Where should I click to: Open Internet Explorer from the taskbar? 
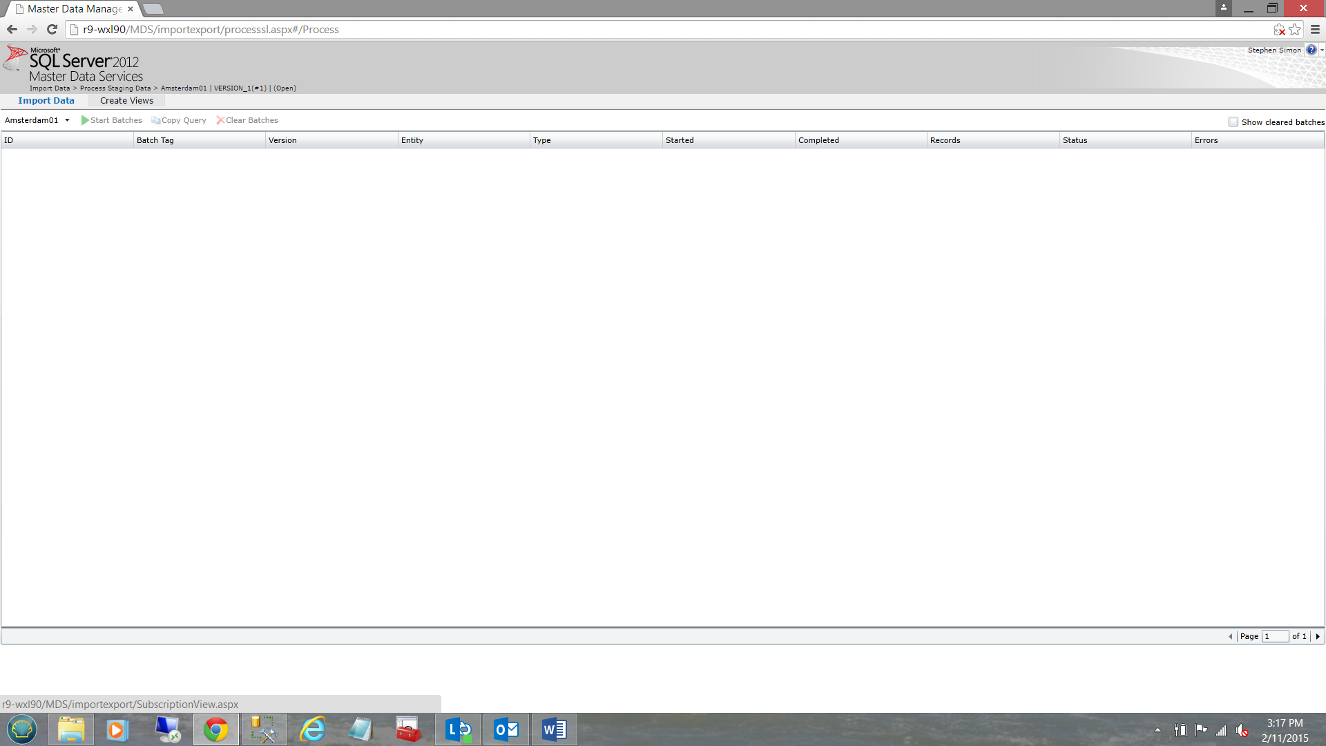313,729
